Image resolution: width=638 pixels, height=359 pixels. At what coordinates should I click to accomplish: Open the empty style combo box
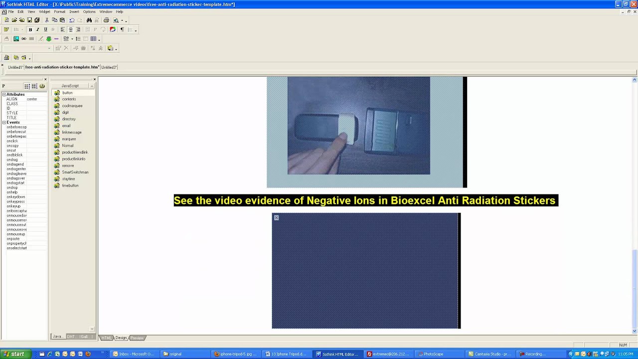point(27,48)
